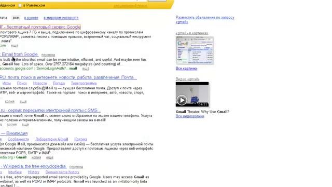The width and height of the screenshot is (332, 187).
Task: Open the «Телепрограмма» sublink
Action: 84,83
